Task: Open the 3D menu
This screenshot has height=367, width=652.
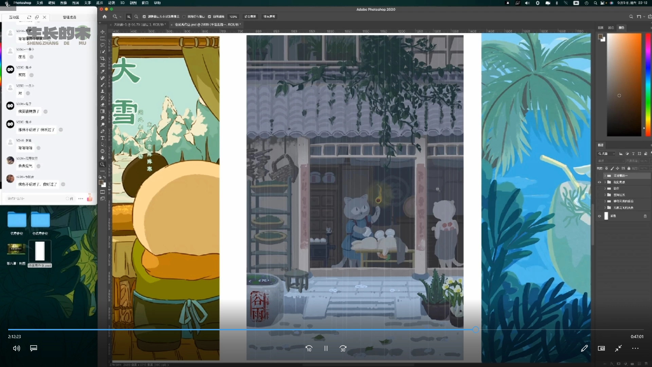Action: [122, 3]
